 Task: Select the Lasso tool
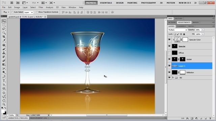click(4, 29)
